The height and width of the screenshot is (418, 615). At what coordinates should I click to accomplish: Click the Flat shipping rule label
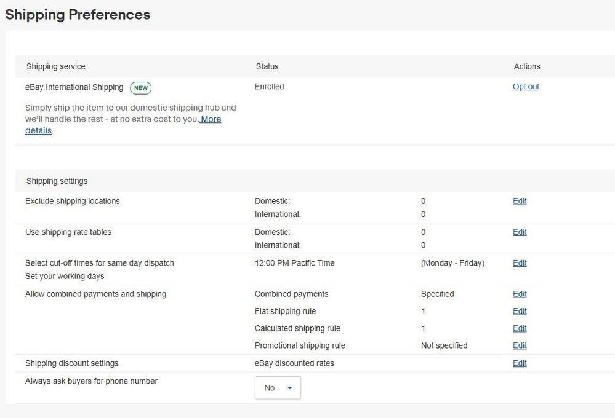[285, 311]
